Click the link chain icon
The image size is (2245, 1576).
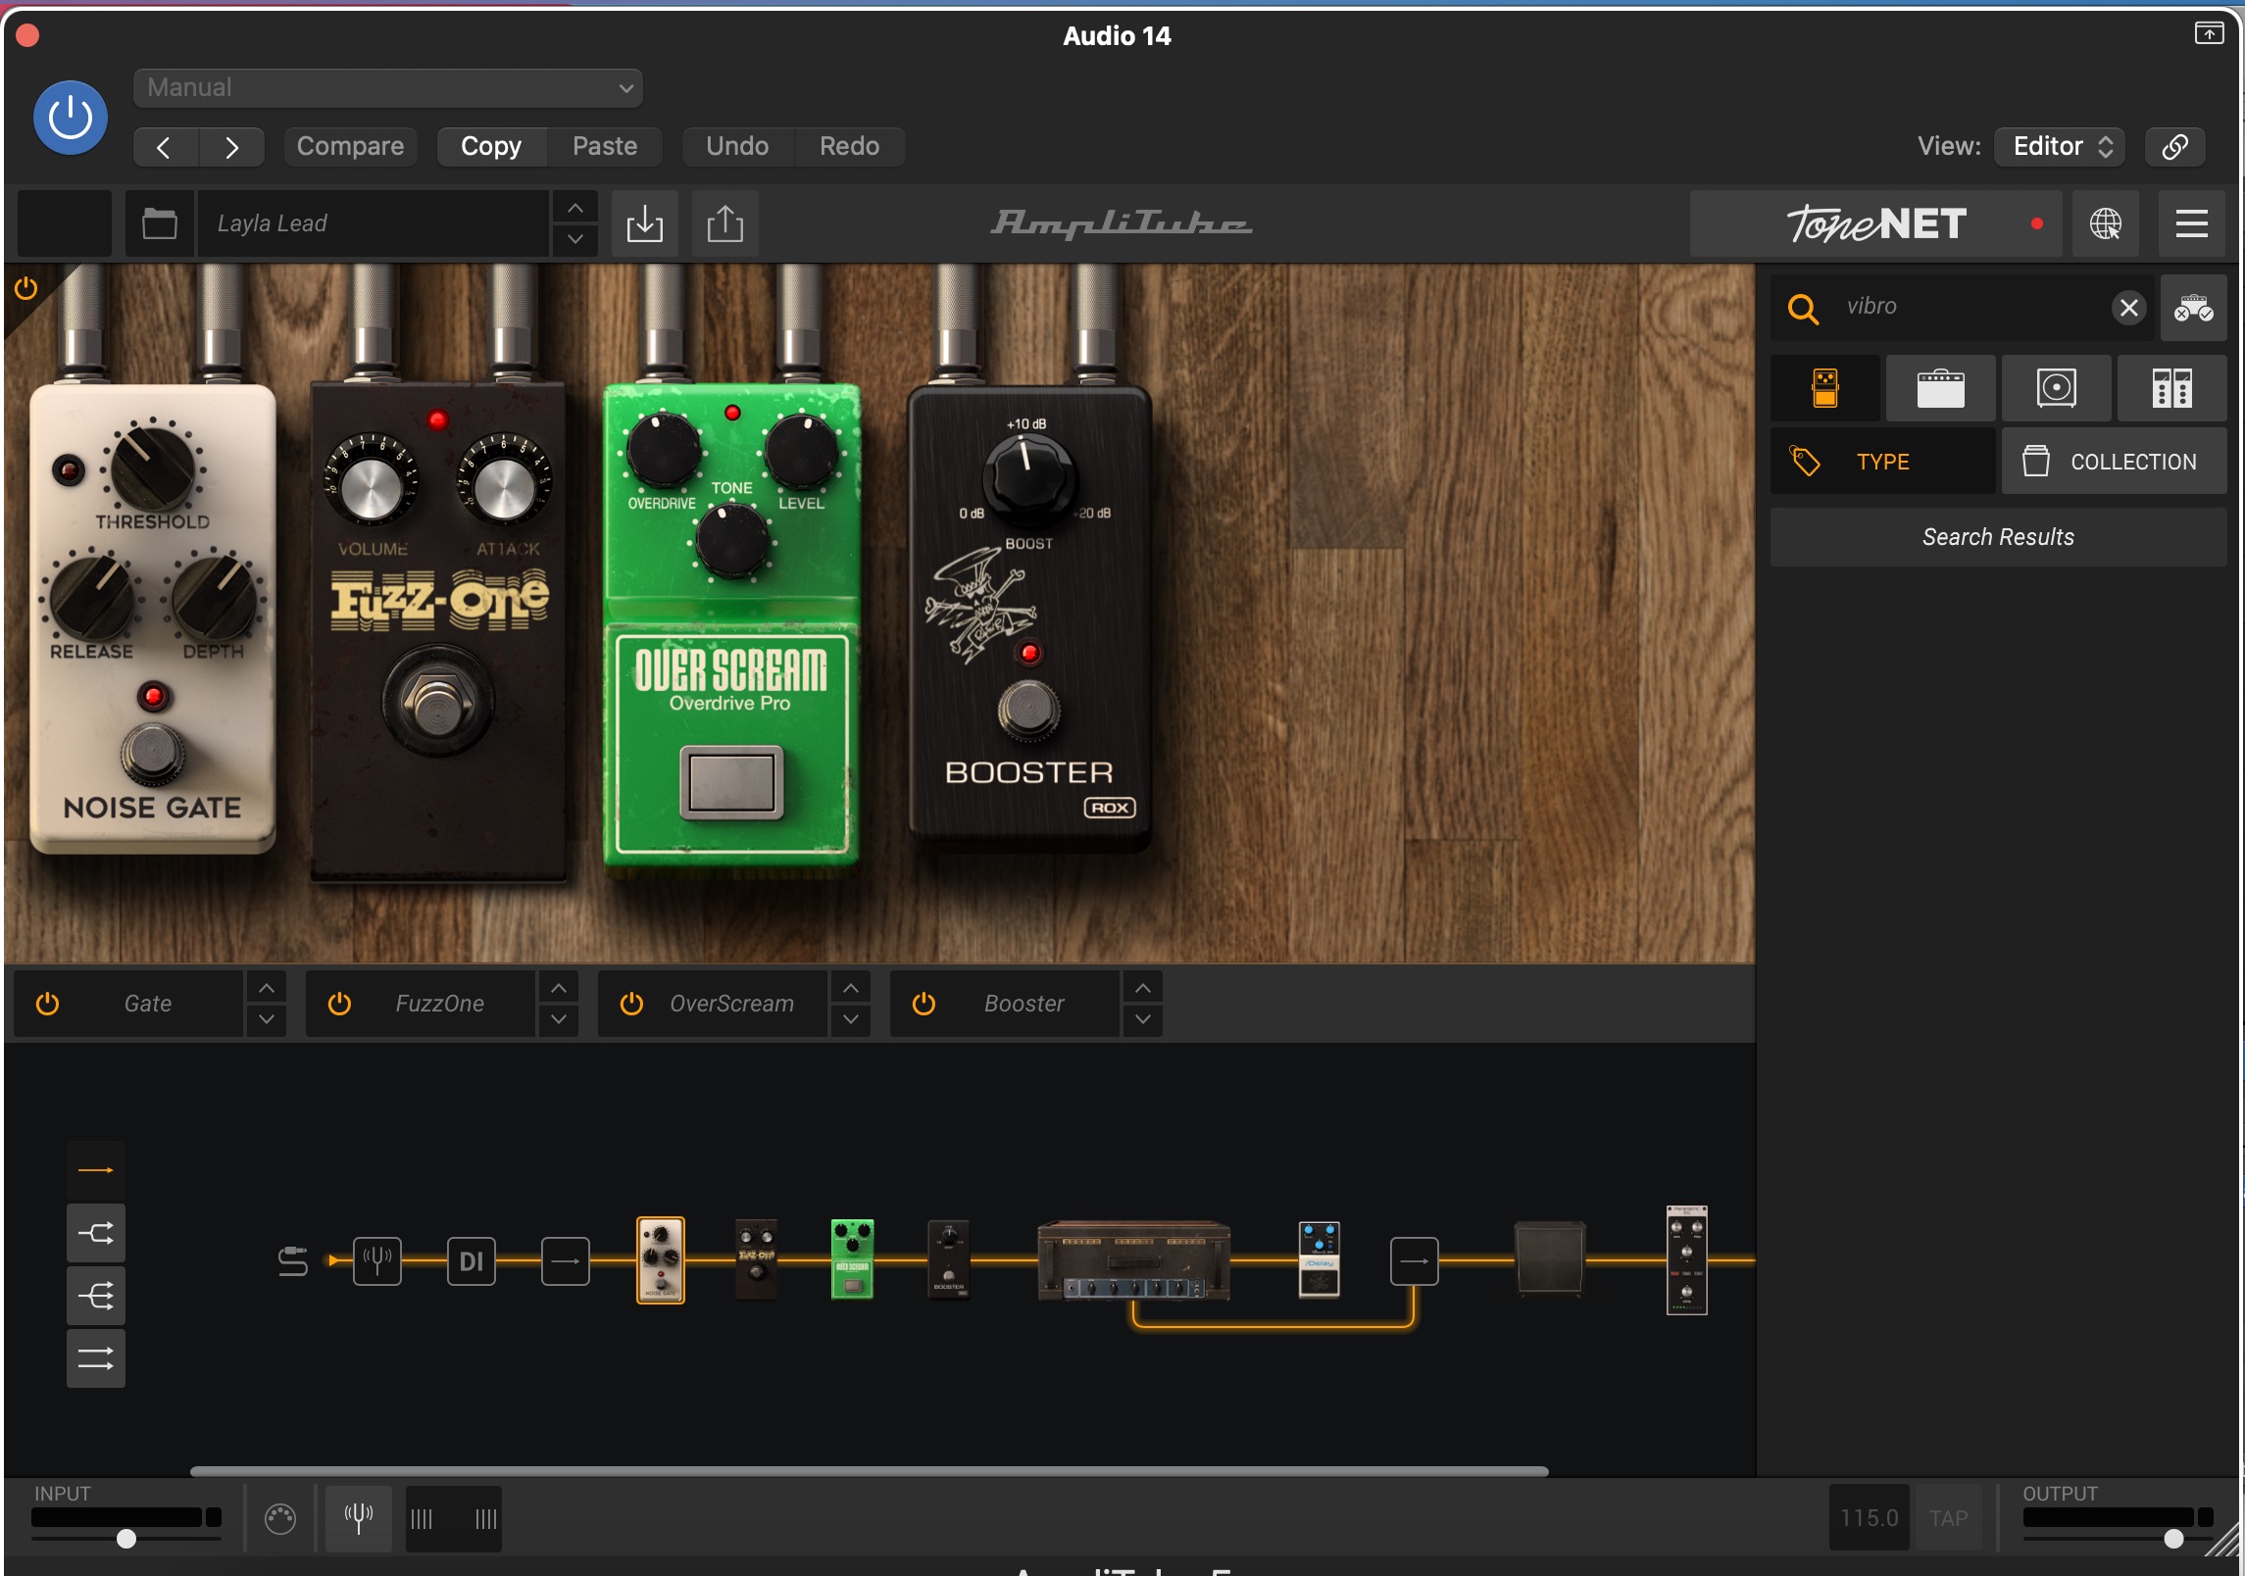pos(2175,147)
